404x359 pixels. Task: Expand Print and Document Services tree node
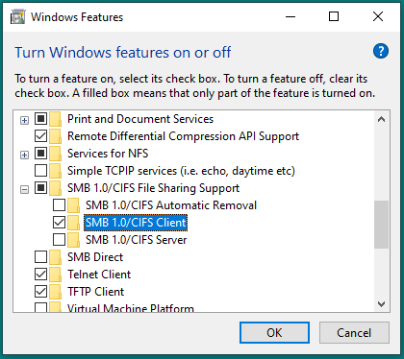click(24, 121)
